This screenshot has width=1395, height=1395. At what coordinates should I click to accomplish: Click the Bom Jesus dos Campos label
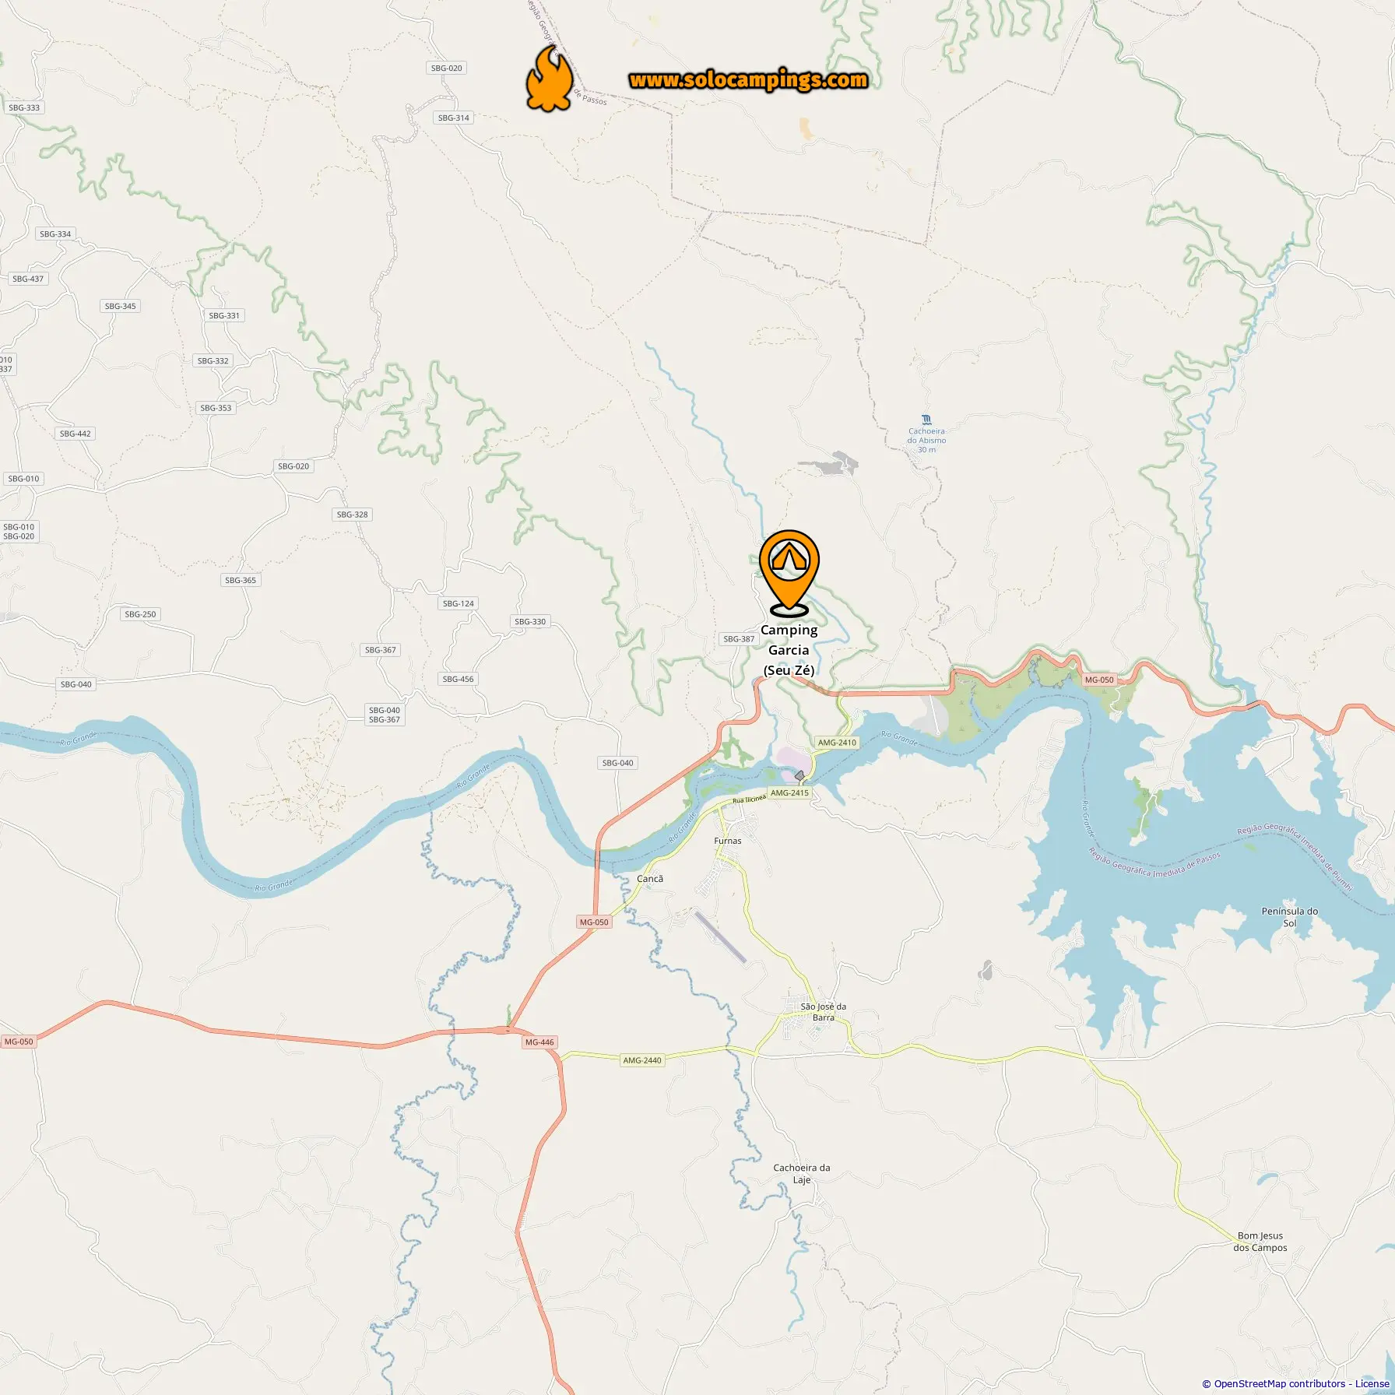point(1260,1242)
